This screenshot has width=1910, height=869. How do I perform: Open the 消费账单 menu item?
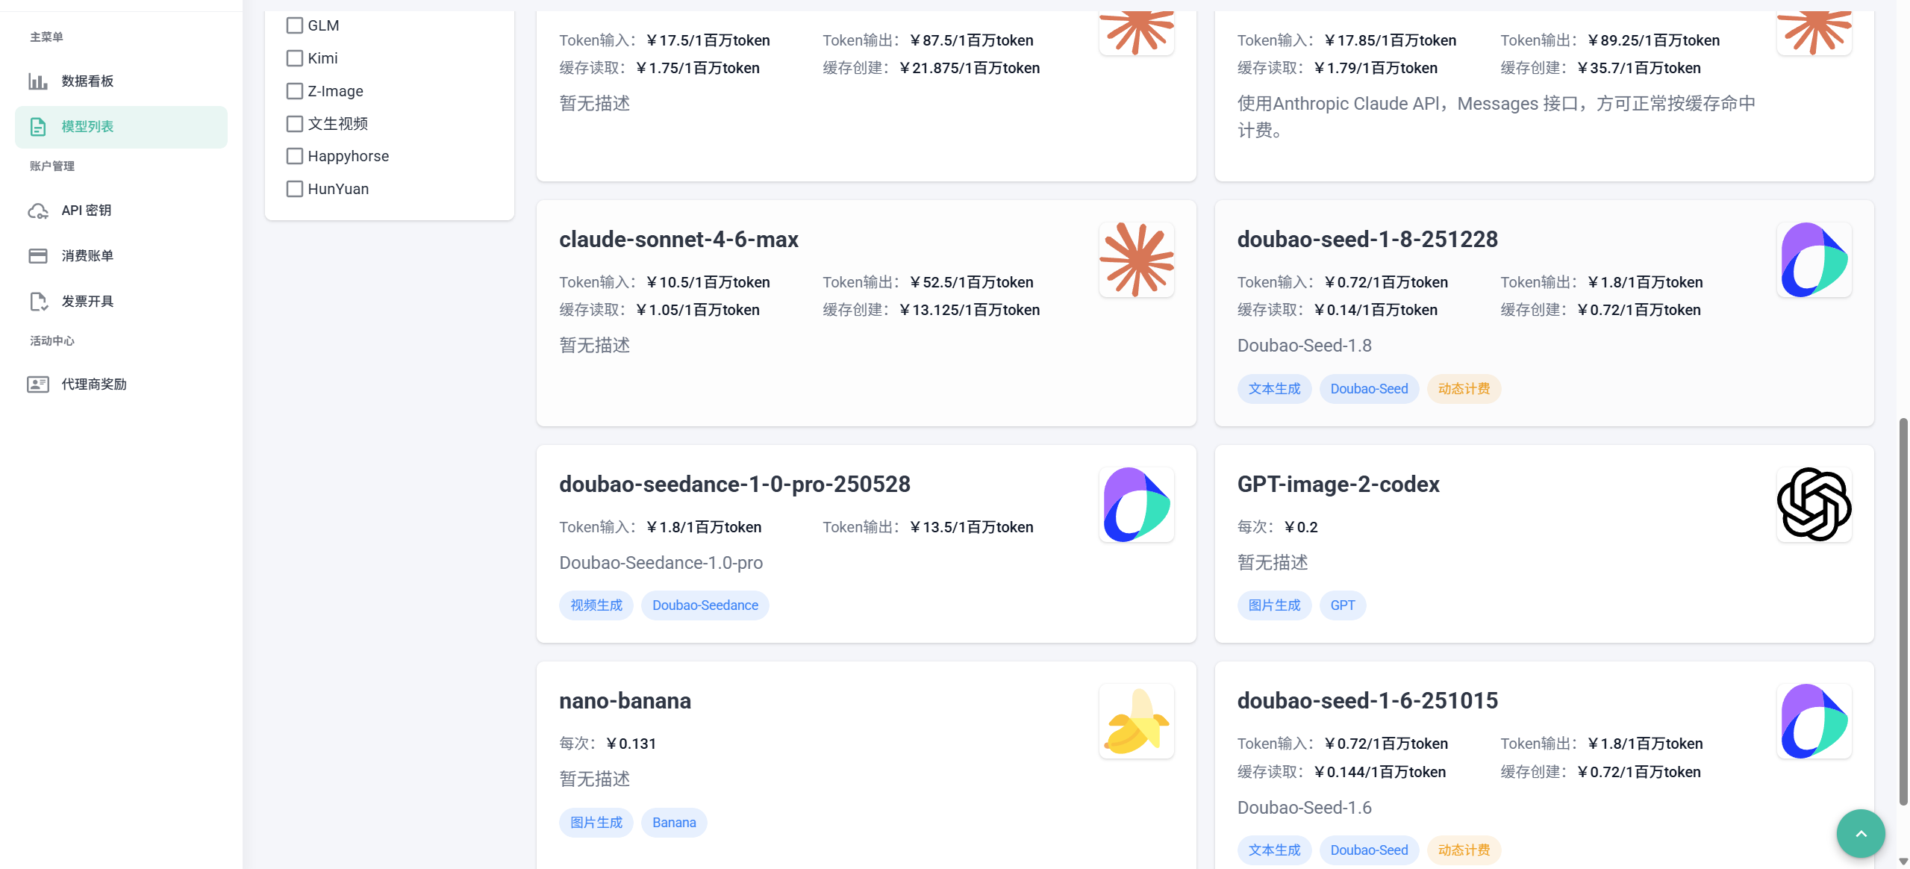tap(121, 256)
